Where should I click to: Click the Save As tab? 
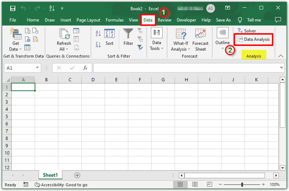pos(223,20)
